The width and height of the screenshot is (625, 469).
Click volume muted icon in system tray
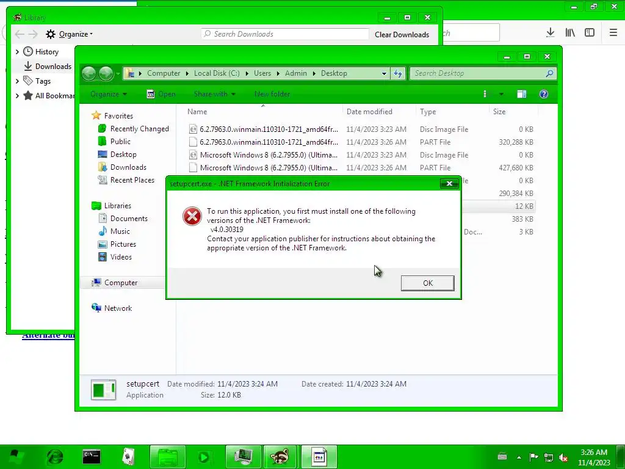tap(563, 457)
